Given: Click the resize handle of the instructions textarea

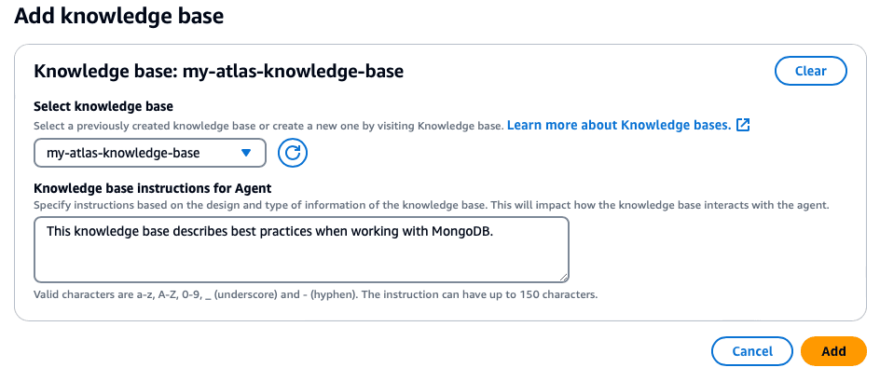Looking at the screenshot, I should (x=564, y=277).
